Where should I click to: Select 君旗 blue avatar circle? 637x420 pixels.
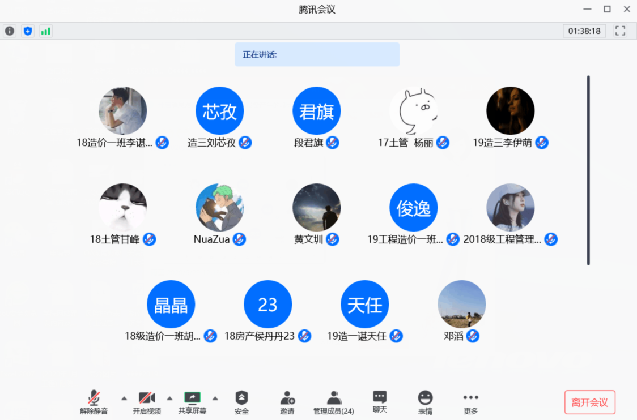click(x=316, y=111)
